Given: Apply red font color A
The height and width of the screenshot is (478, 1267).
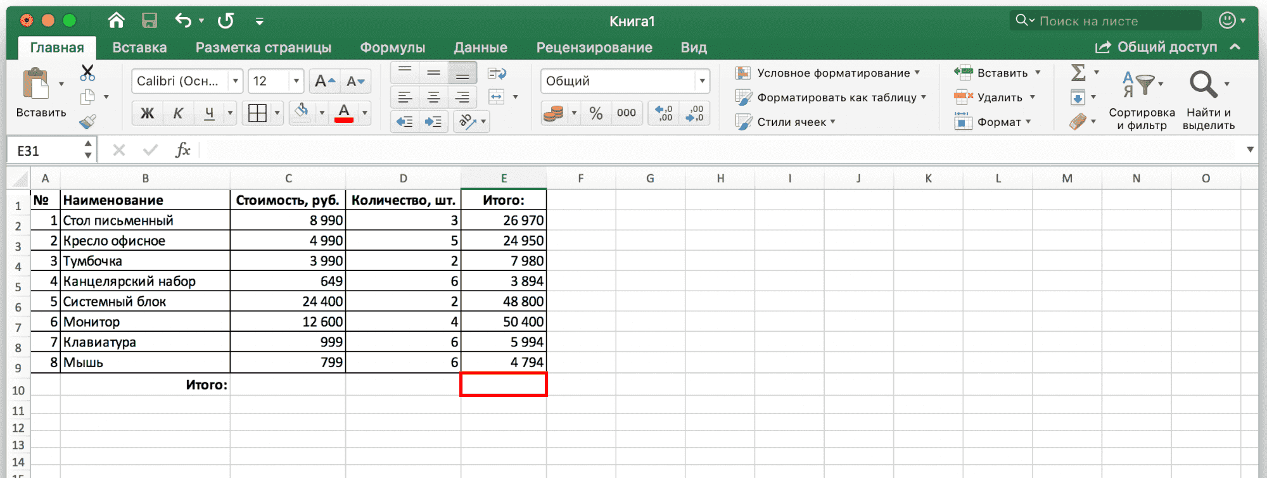Looking at the screenshot, I should (344, 113).
